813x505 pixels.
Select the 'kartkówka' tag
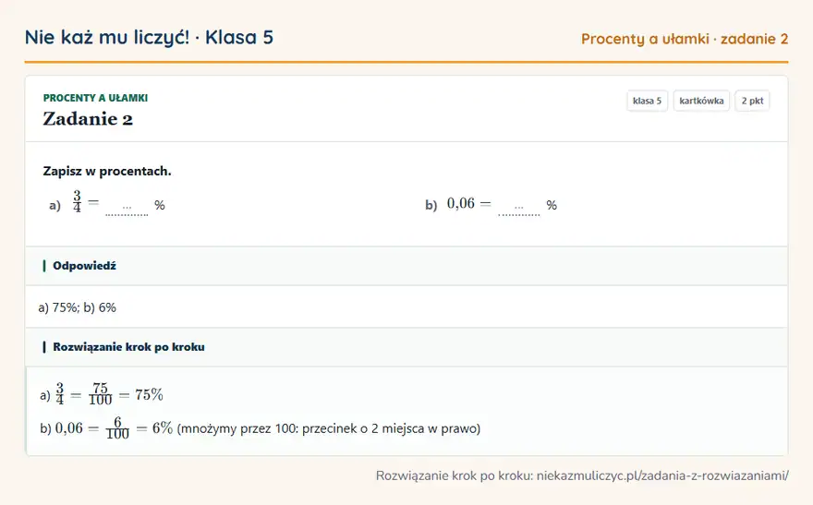(x=701, y=101)
